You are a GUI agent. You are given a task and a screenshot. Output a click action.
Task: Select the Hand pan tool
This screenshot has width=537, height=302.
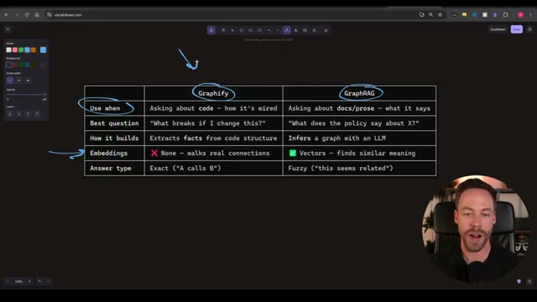click(x=223, y=30)
